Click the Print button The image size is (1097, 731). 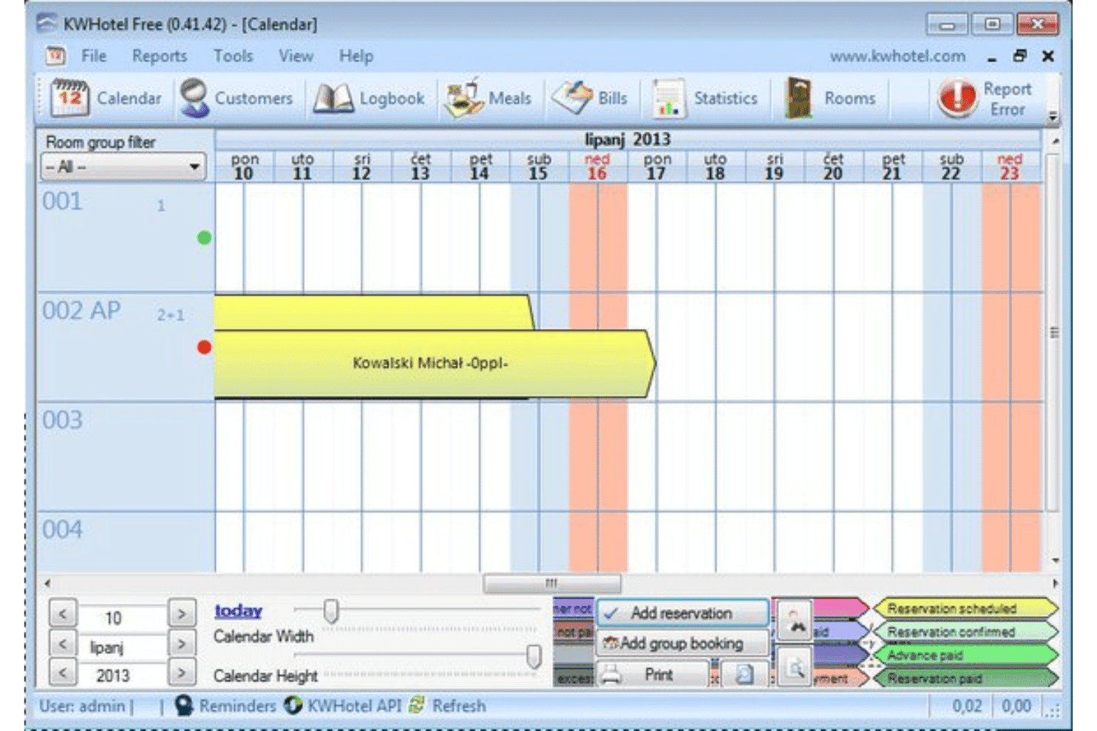(x=653, y=674)
